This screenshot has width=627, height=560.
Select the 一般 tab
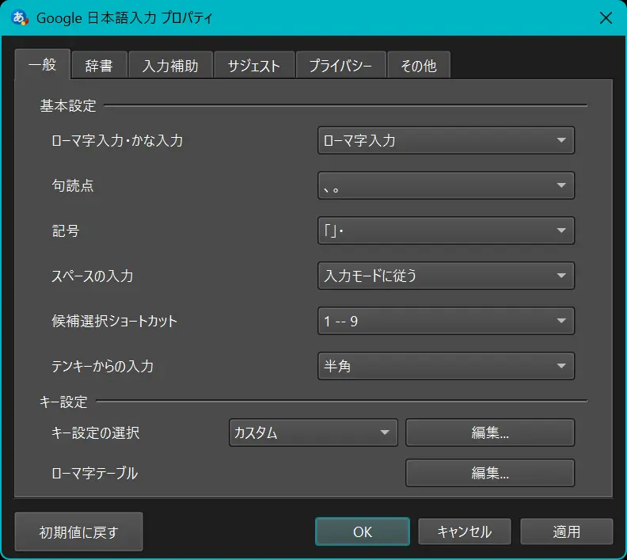[43, 64]
